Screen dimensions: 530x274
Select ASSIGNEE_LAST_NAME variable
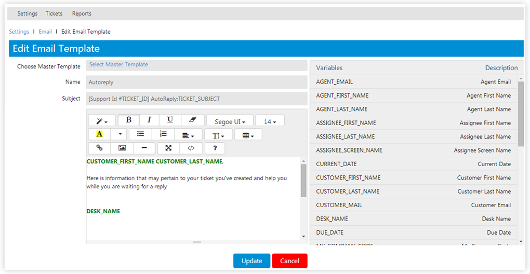click(414, 136)
